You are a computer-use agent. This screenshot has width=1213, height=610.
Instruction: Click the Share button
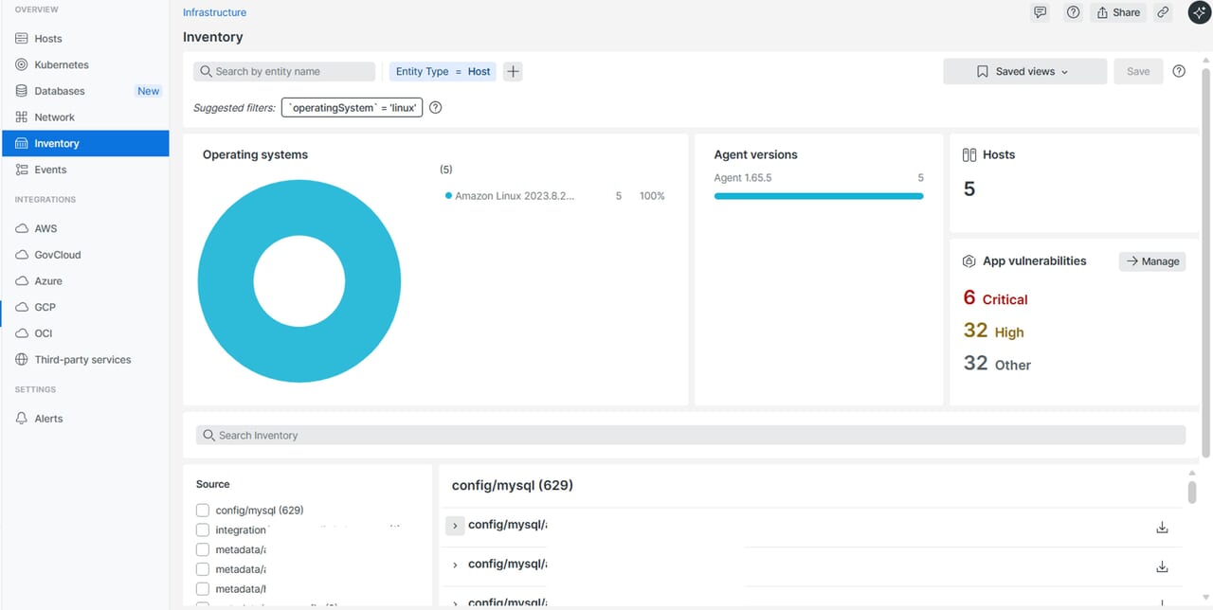(1117, 12)
